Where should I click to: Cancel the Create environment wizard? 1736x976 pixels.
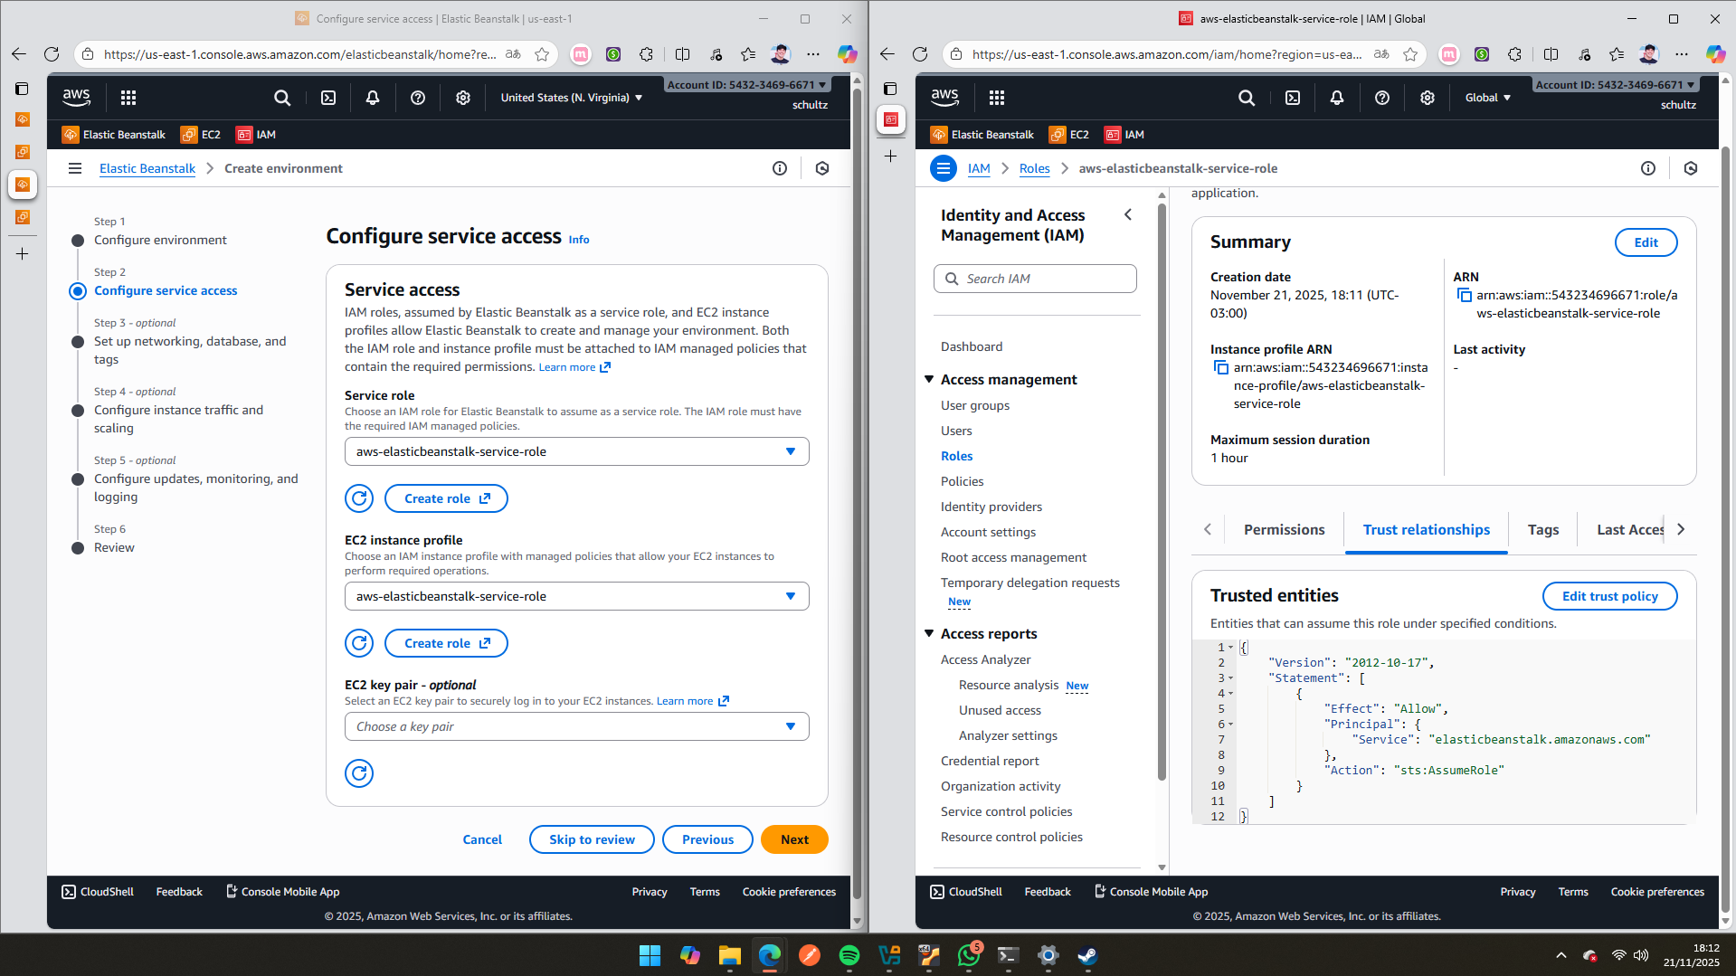(482, 839)
